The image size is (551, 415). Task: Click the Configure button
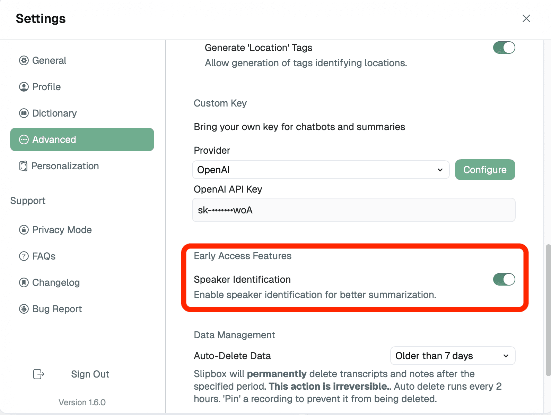tap(485, 170)
